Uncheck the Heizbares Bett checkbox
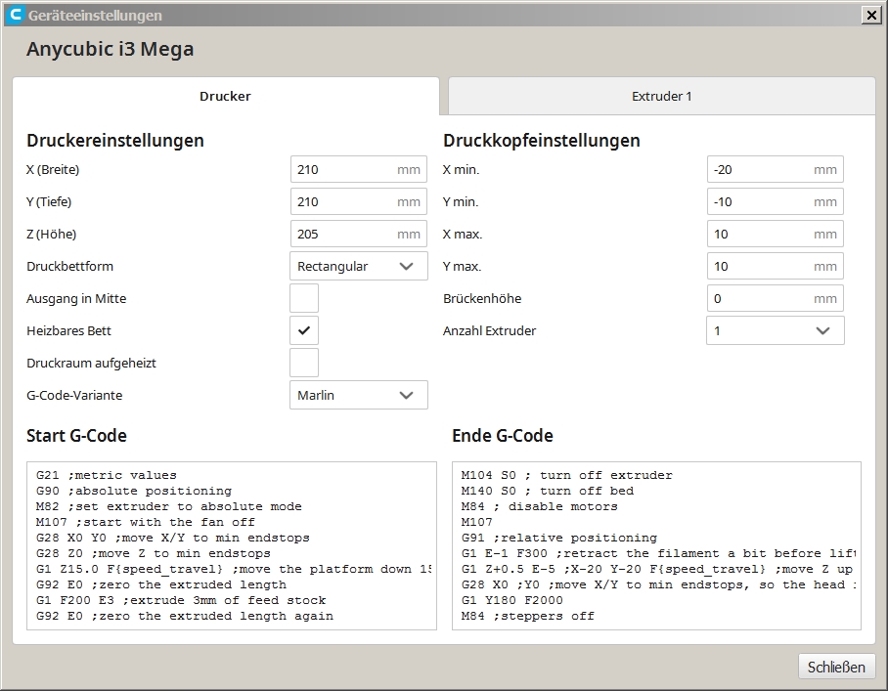Screen dimensions: 888x691 point(304,330)
